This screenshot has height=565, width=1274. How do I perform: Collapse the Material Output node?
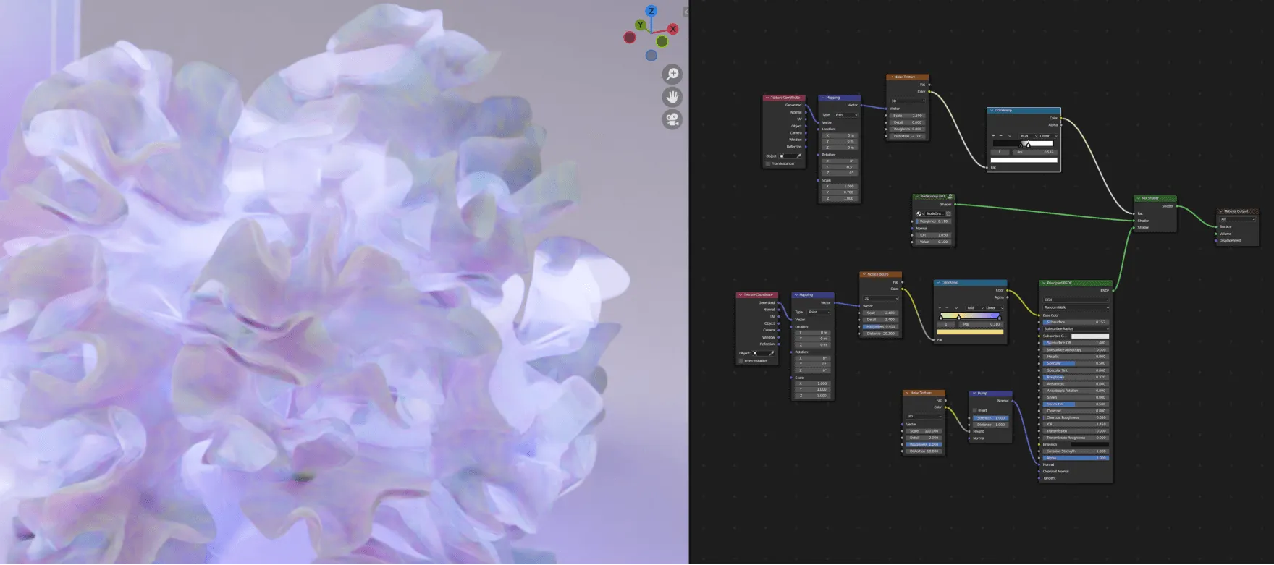click(1220, 211)
